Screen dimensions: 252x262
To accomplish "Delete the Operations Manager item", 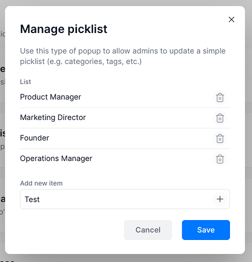I will (220, 159).
